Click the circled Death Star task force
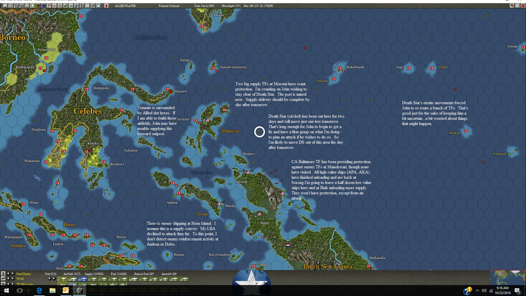The image size is (526, 296). [x=259, y=132]
